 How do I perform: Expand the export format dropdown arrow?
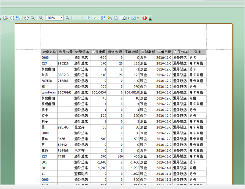click(128, 18)
